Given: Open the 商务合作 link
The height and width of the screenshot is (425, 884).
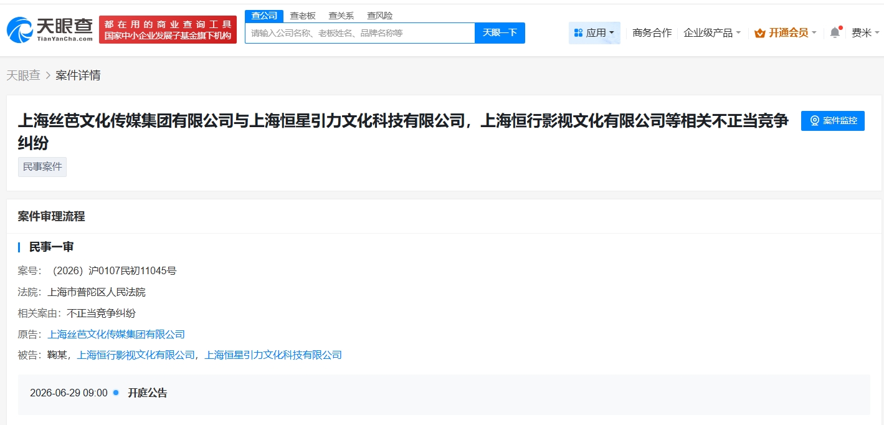Looking at the screenshot, I should 652,32.
